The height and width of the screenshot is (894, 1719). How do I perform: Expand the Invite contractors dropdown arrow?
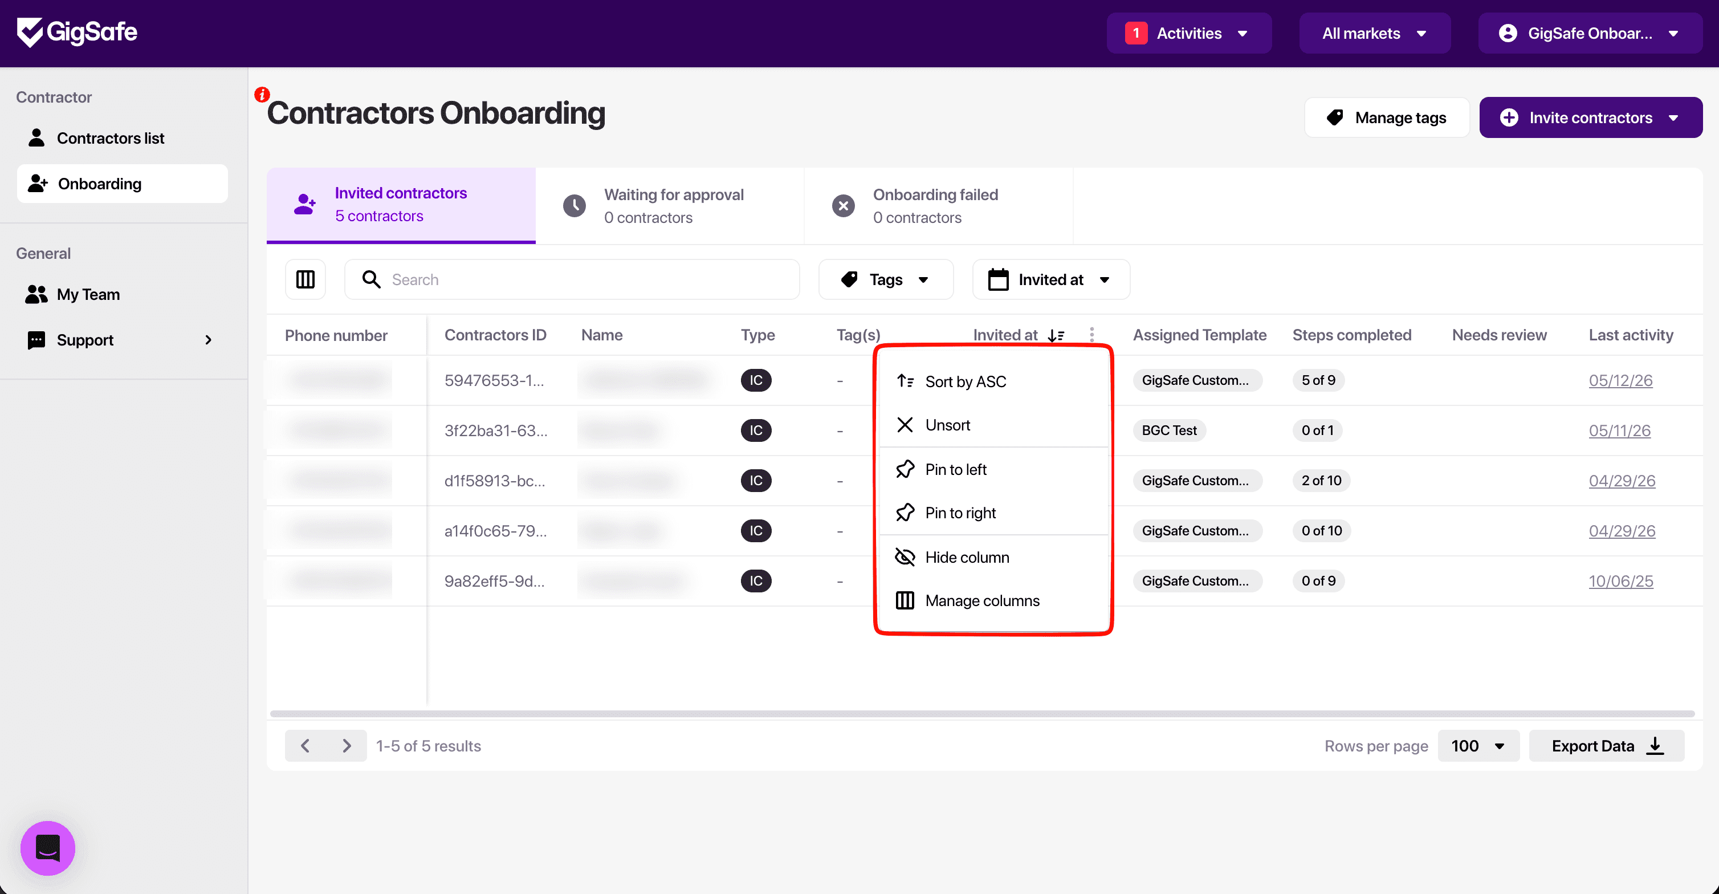[1673, 118]
